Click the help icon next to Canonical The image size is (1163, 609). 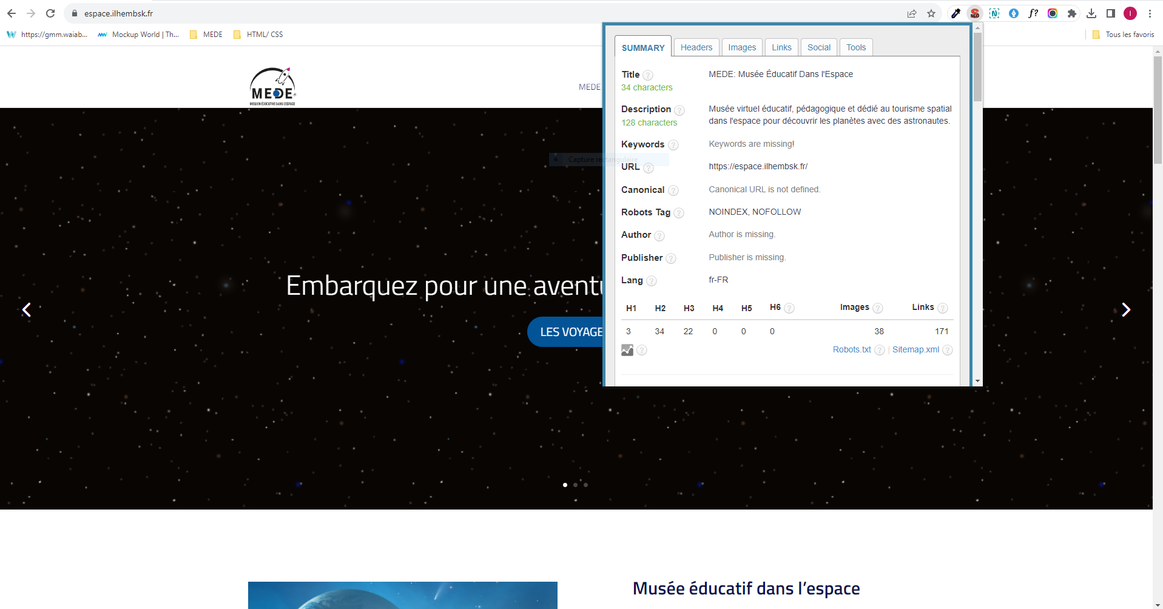(x=673, y=190)
